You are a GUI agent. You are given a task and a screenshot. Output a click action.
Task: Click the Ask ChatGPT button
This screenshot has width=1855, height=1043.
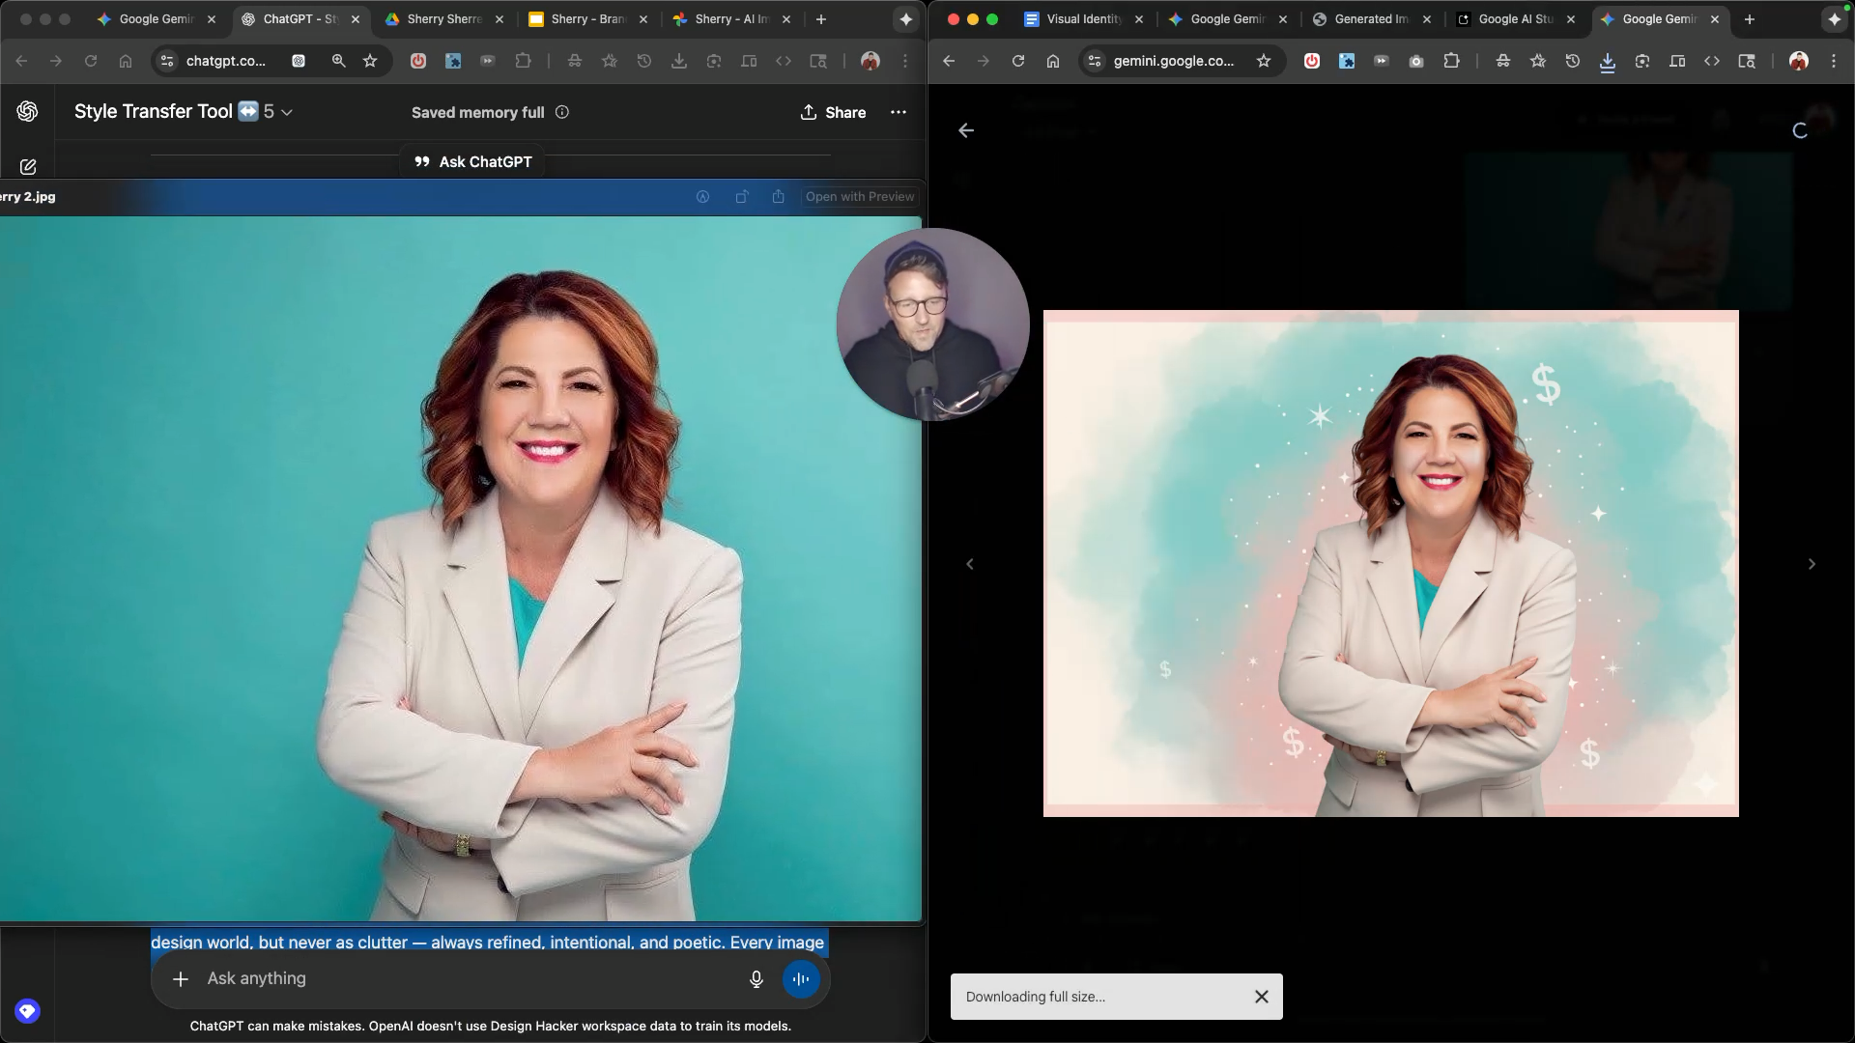pos(472,161)
